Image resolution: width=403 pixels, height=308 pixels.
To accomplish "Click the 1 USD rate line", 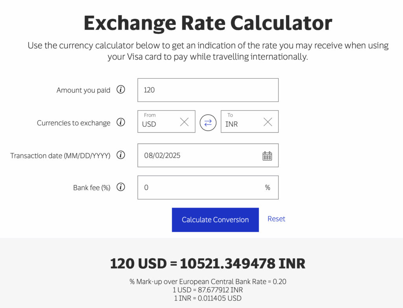I will 208,289.
